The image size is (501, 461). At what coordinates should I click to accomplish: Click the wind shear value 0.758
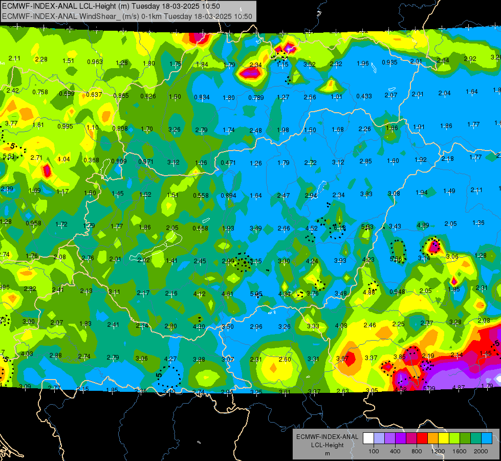[40, 92]
